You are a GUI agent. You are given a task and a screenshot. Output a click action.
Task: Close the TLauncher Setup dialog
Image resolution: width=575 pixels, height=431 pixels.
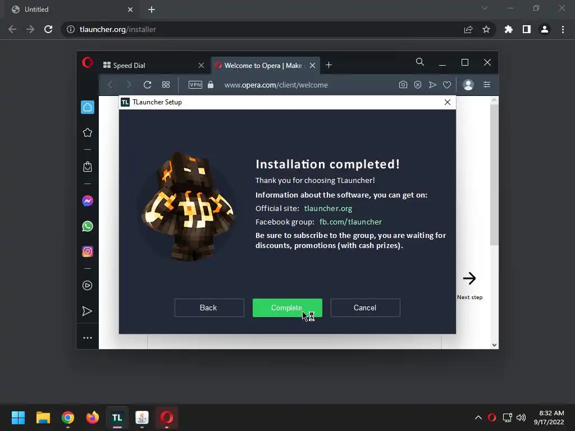[x=448, y=102]
